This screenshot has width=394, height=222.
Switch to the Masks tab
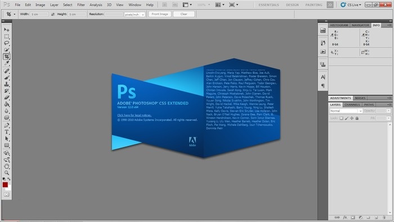pyautogui.click(x=360, y=98)
